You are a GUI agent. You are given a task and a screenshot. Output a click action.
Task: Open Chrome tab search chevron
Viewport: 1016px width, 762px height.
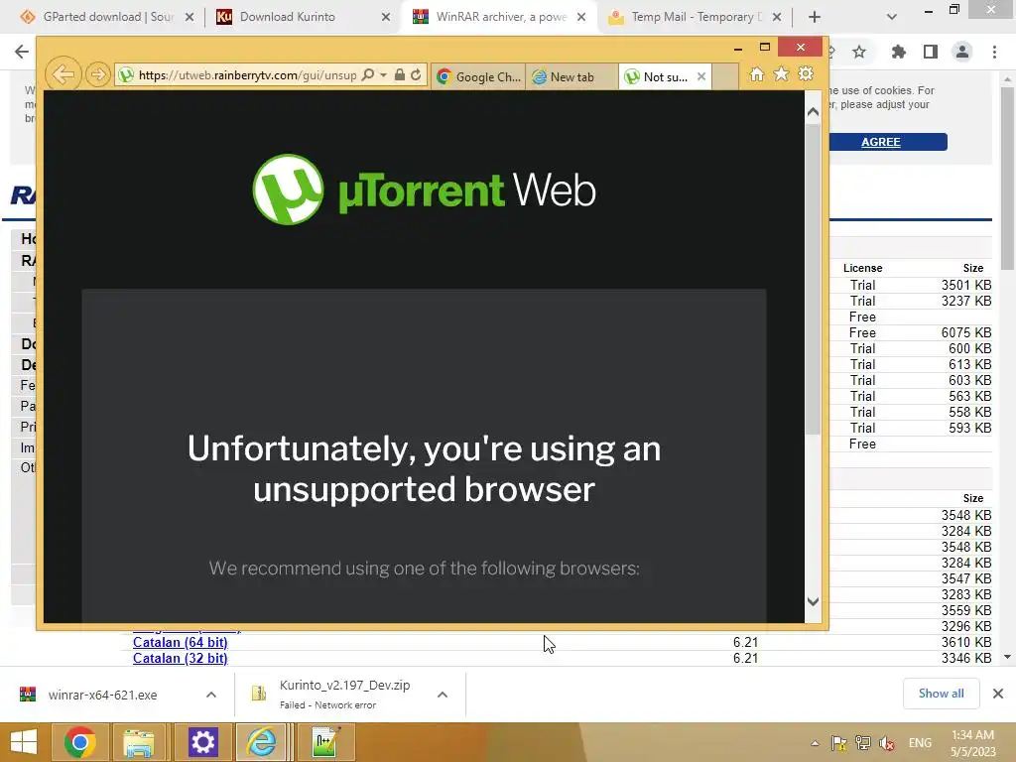click(x=892, y=17)
